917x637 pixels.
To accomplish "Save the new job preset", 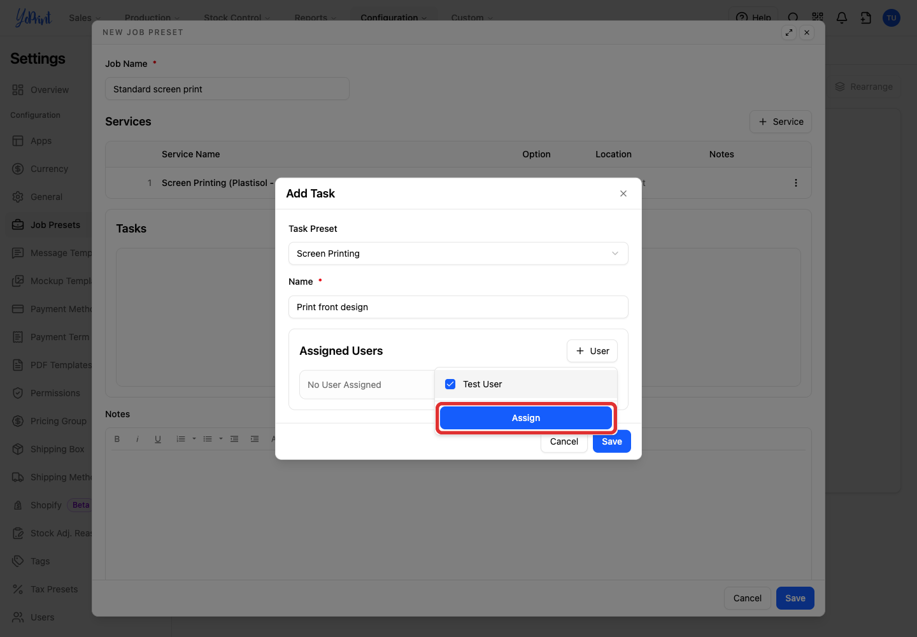I will 795,598.
